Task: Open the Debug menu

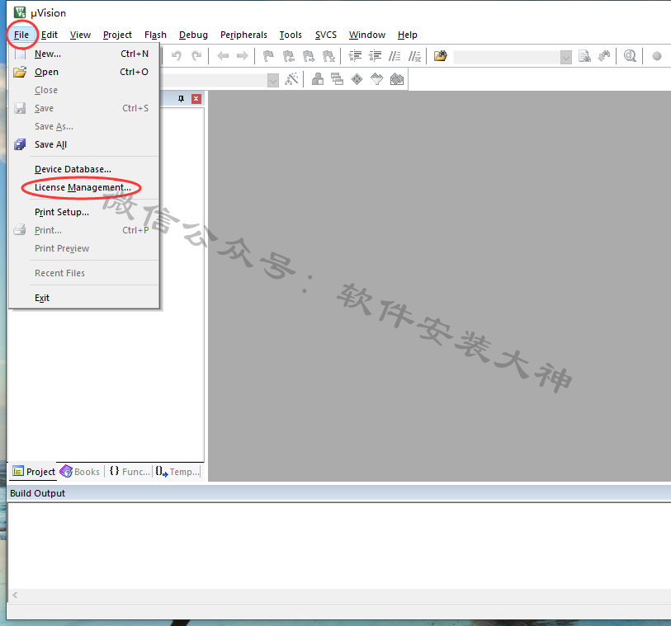Action: (193, 35)
